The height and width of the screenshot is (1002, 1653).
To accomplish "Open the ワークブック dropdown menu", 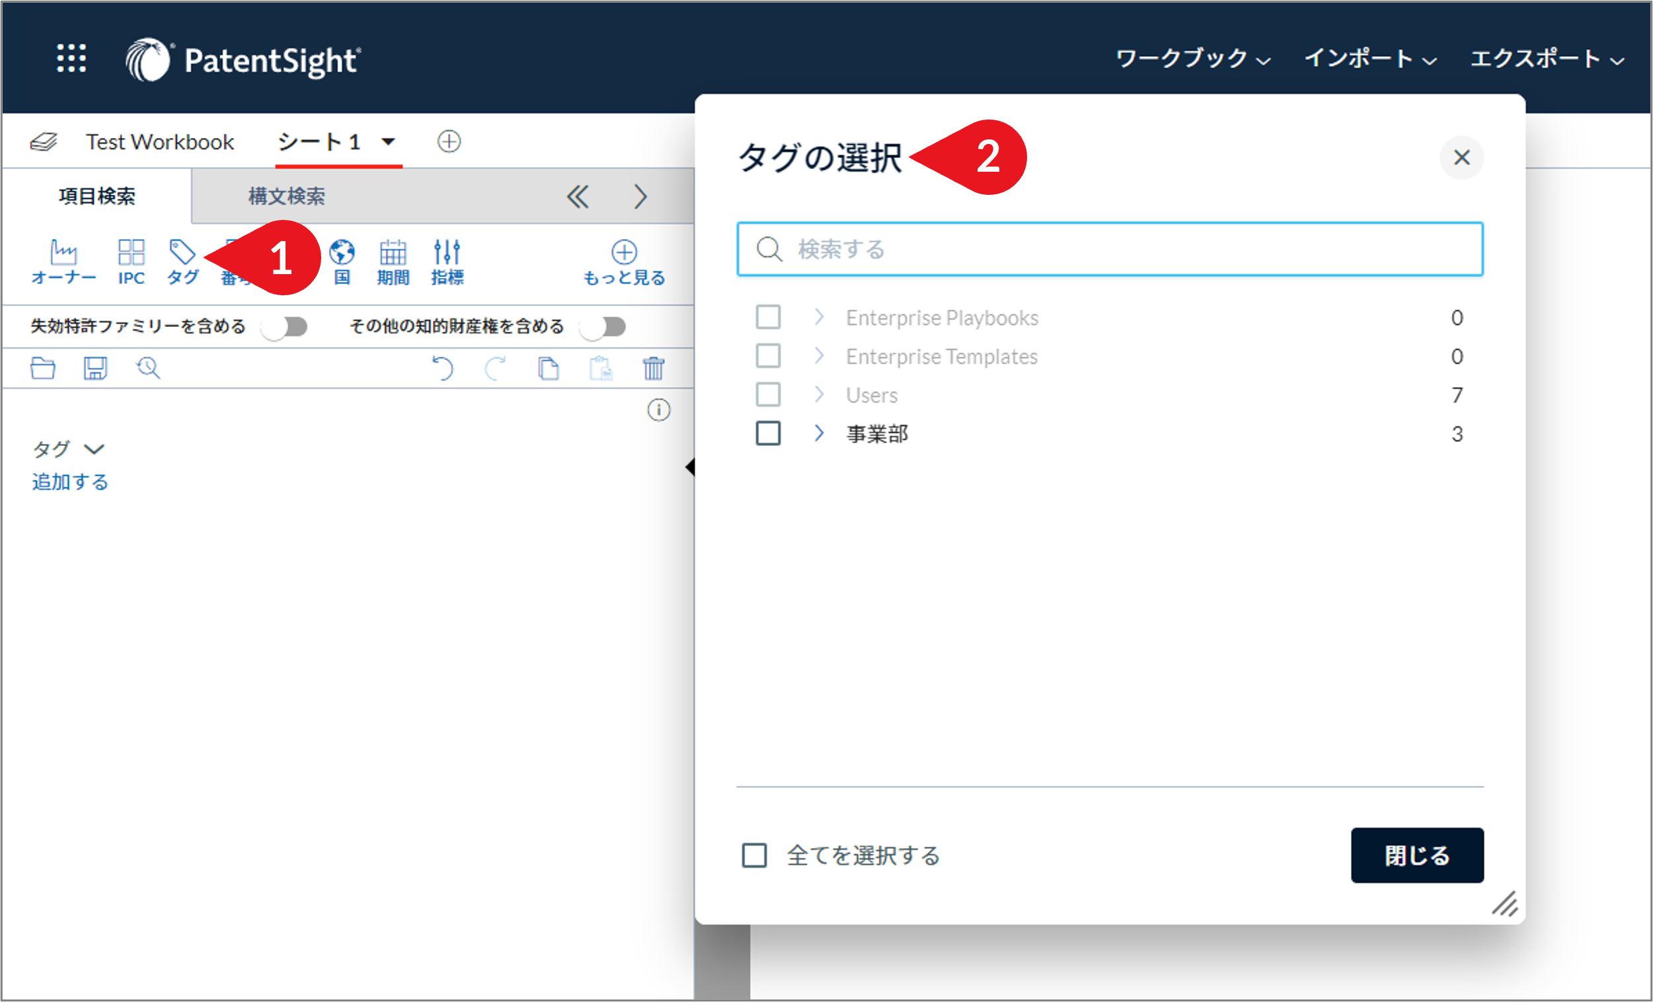I will coord(1192,59).
